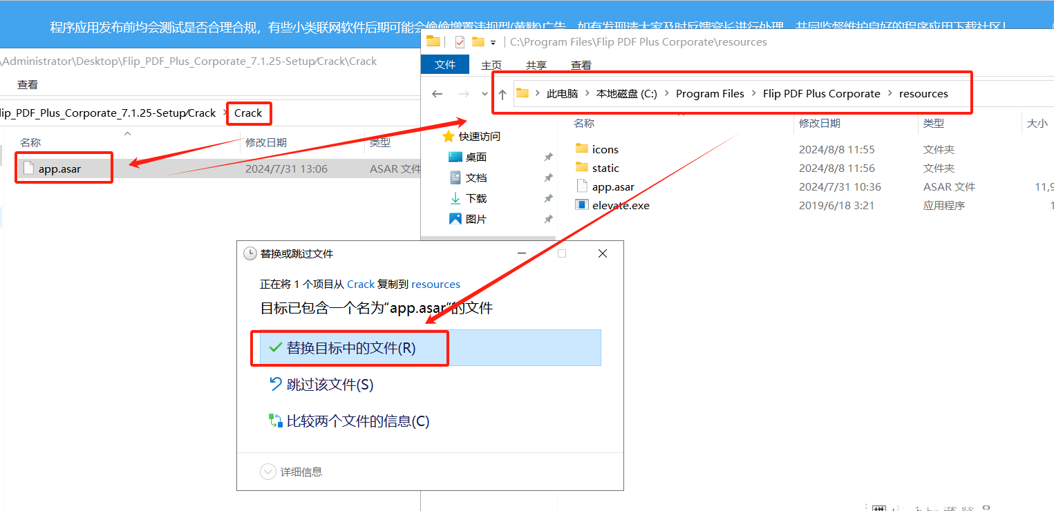The image size is (1054, 511).
Task: Sort by 修改日期 column in resources window
Action: pos(820,123)
